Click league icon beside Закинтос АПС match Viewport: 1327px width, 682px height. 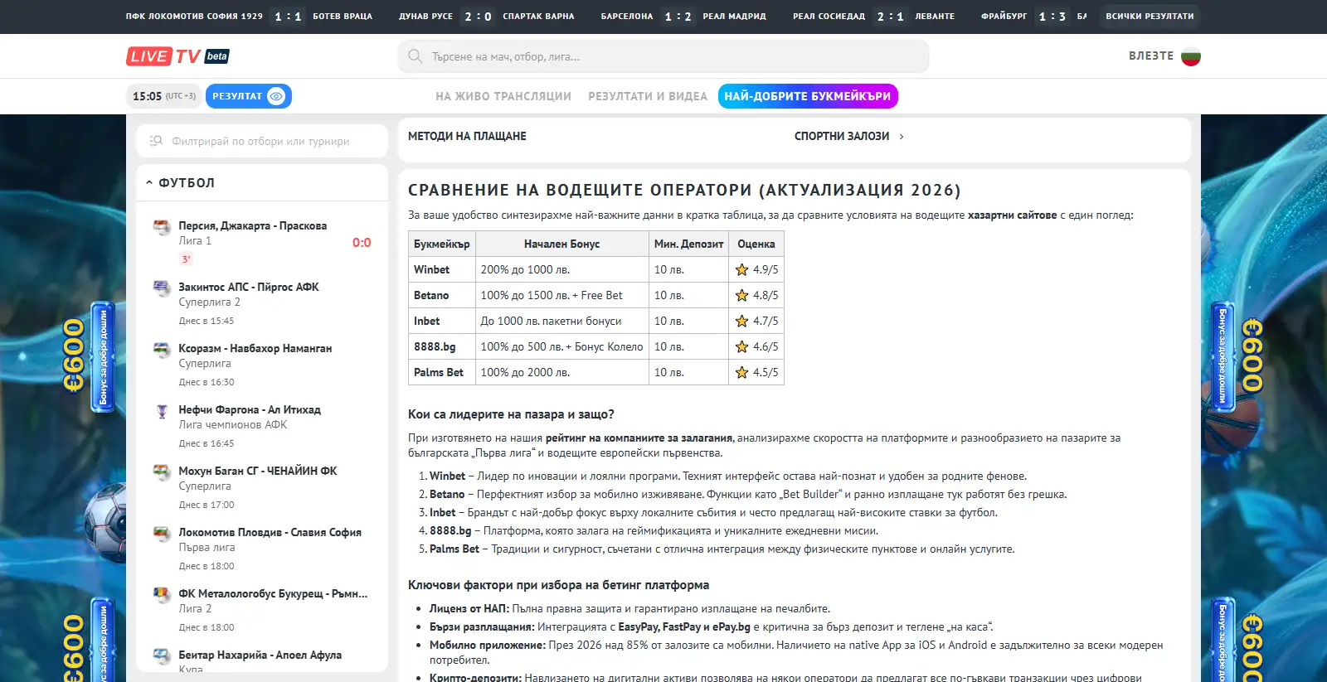point(162,288)
